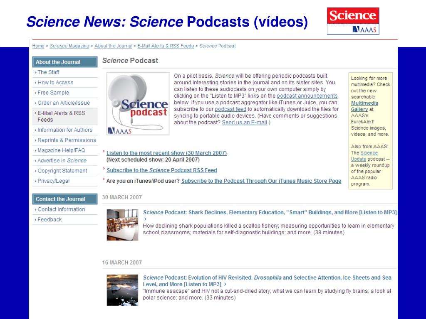The image size is (426, 319).
Task: Click Next scheduled show: 20 April 2007 text
Action: point(153,160)
